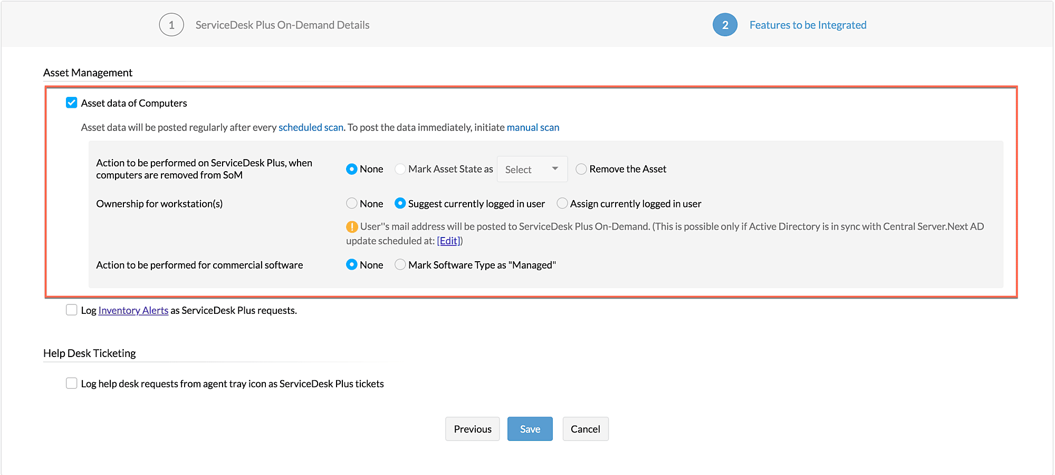
Task: Choose Remove the Asset option
Action: 581,169
